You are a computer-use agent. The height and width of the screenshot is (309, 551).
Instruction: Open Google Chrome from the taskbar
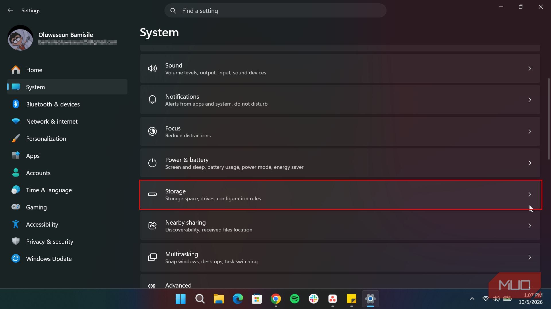point(275,299)
